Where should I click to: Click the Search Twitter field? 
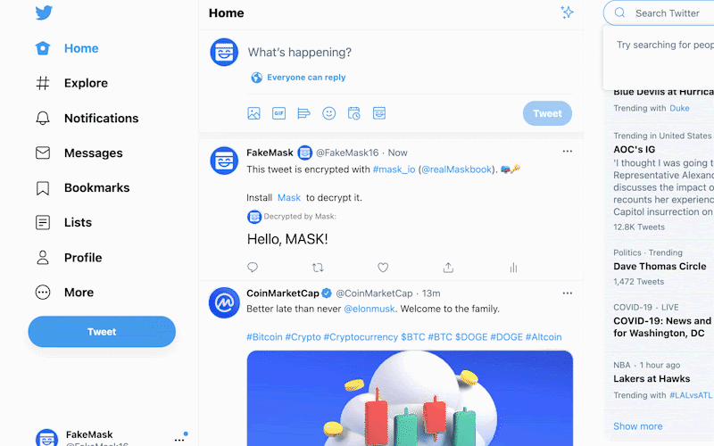pos(661,13)
